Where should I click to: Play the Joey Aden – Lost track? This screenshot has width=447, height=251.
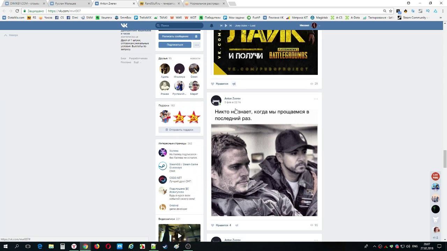(x=226, y=25)
